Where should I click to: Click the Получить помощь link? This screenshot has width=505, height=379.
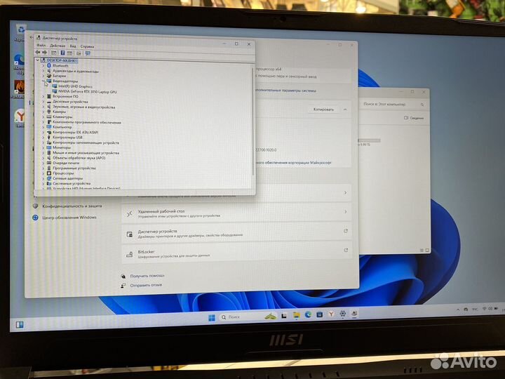147,276
